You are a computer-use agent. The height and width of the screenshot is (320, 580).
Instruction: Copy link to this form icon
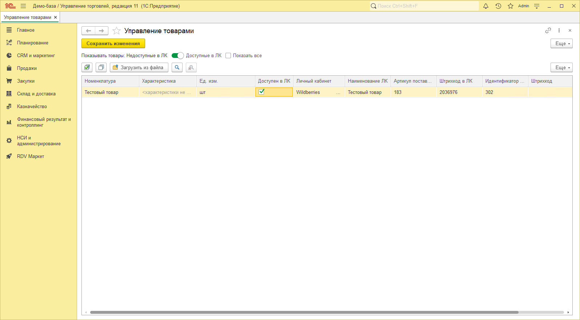click(x=548, y=31)
